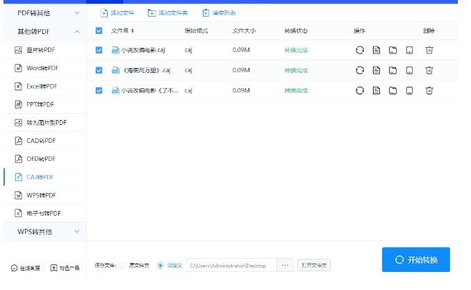Click 添加文件 add file icon
This screenshot has height=290, width=471.
104,13
